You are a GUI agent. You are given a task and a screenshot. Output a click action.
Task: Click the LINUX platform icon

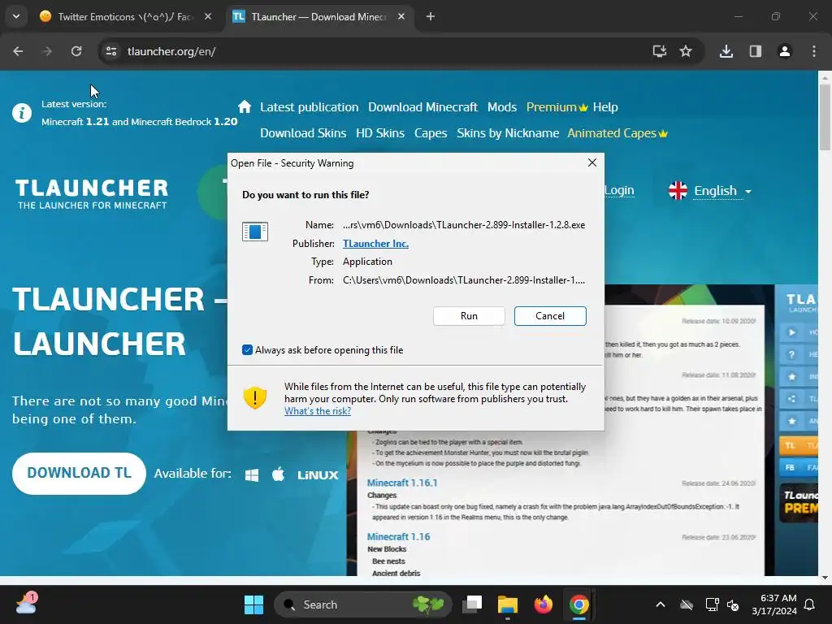tap(318, 474)
